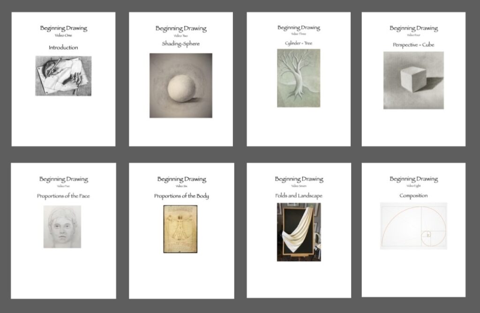Click "Beginning Drawing" heading above Folds and Landscape
This screenshot has width=480, height=313.
[299, 179]
